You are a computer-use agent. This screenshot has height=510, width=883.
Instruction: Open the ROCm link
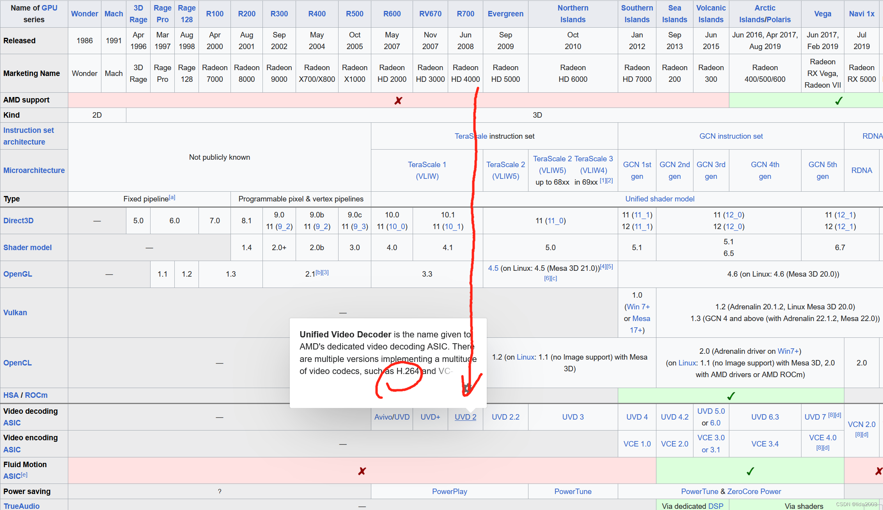point(36,395)
